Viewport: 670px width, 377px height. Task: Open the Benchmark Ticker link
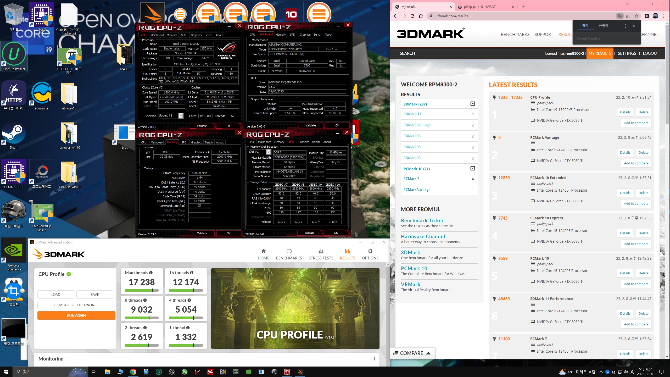[422, 220]
